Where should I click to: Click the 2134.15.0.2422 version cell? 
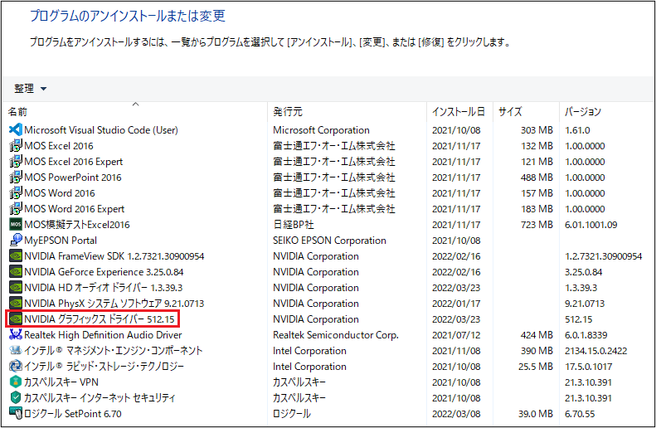coord(595,350)
